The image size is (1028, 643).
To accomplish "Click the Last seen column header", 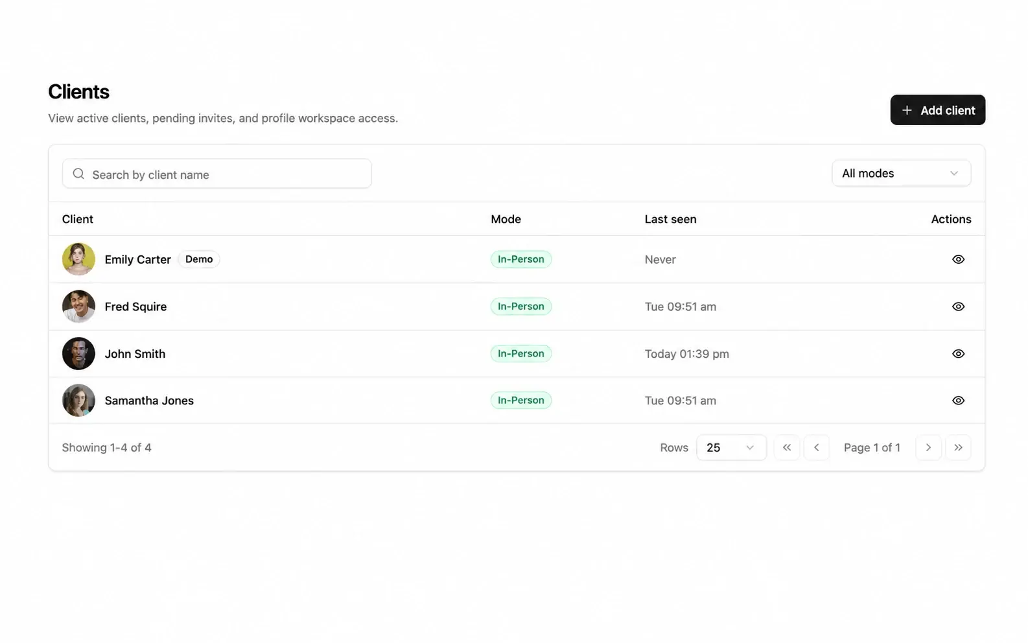I will click(670, 219).
